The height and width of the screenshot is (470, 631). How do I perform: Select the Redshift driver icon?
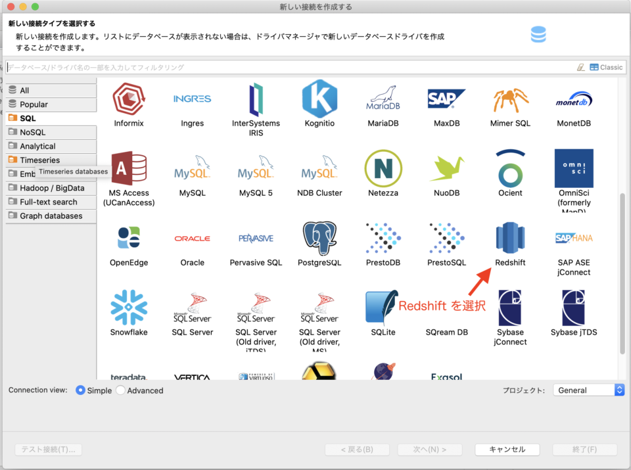510,238
